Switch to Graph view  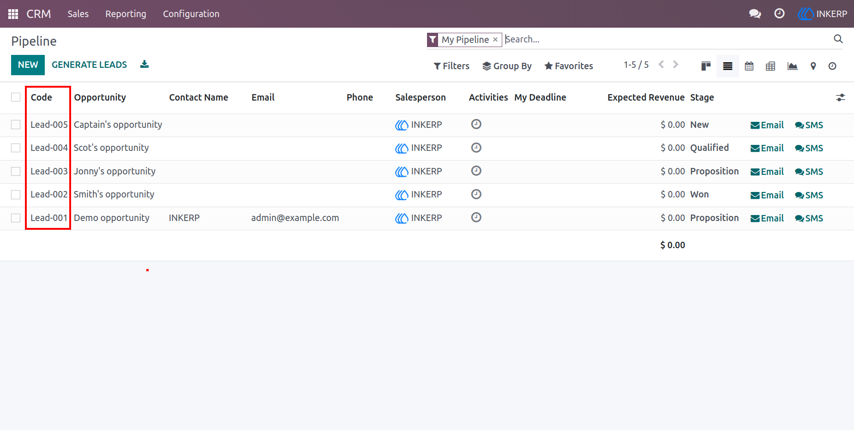[792, 66]
